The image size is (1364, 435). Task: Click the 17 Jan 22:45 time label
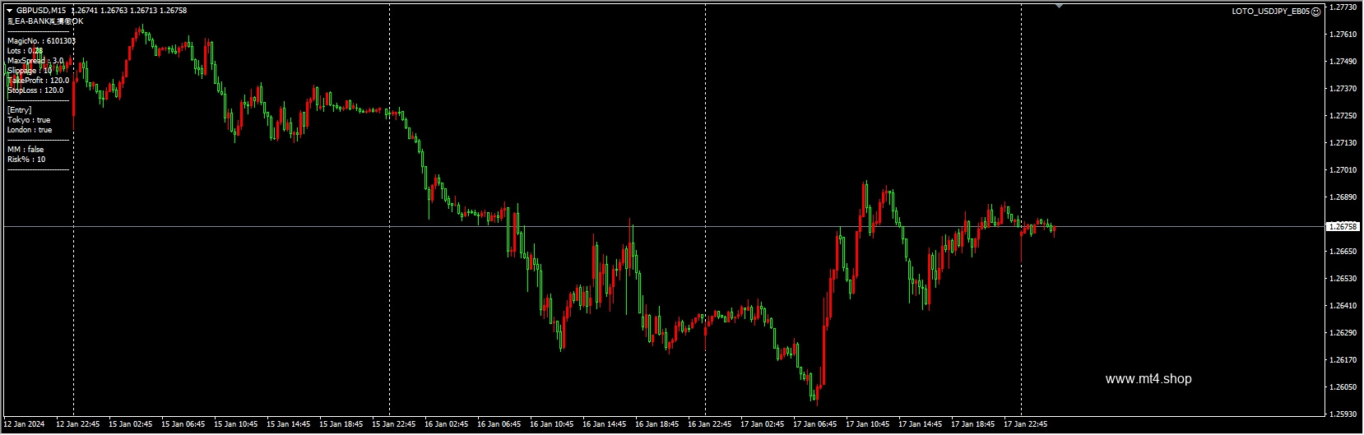(1025, 425)
